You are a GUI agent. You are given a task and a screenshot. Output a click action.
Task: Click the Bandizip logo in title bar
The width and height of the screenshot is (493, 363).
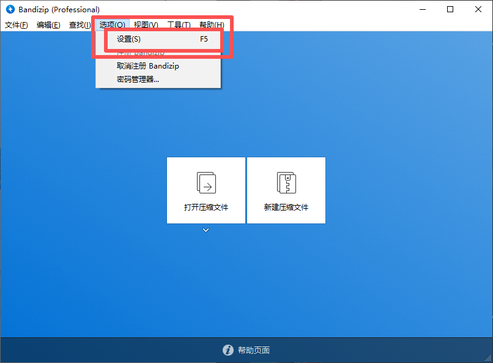tap(10, 9)
